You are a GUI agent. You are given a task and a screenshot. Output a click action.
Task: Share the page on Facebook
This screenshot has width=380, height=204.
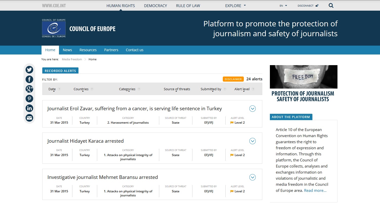(x=29, y=79)
